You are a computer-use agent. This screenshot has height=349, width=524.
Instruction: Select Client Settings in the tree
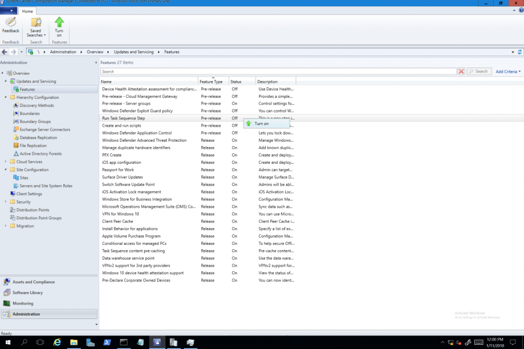[29, 194]
